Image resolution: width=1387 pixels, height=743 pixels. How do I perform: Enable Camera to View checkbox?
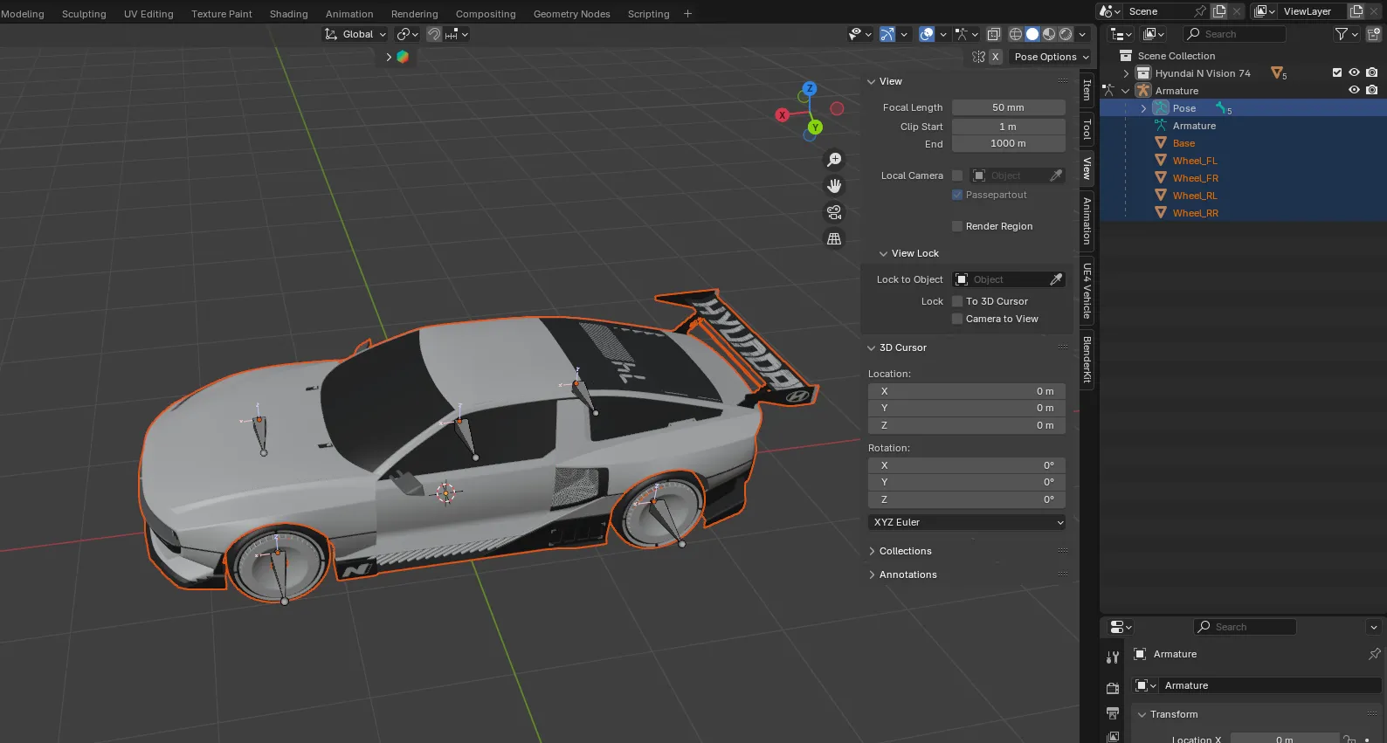(x=957, y=319)
